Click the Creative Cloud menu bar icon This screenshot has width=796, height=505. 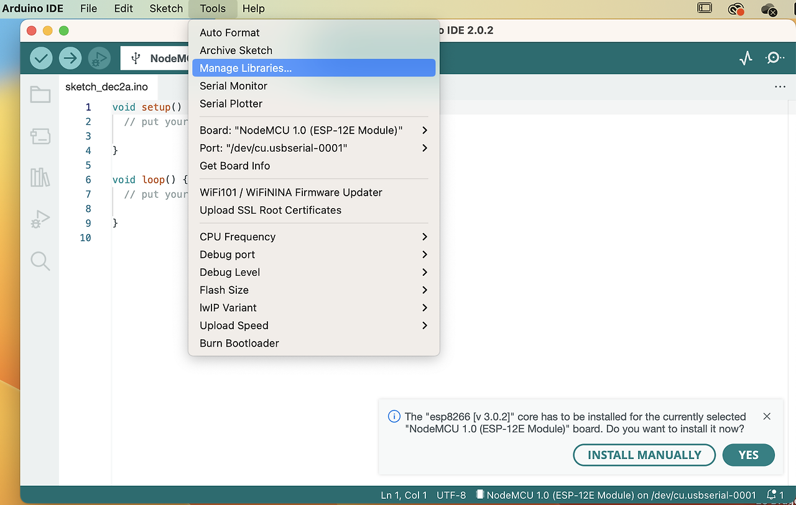coord(737,9)
